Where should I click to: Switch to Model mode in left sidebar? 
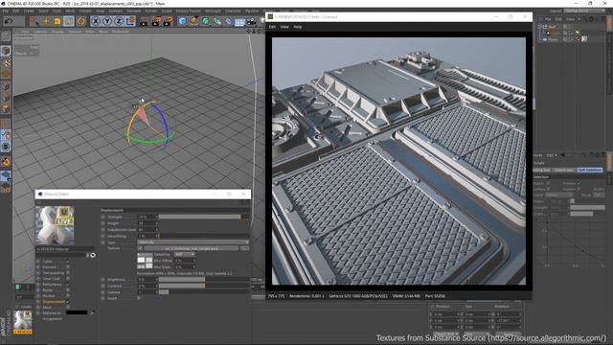(x=6, y=51)
